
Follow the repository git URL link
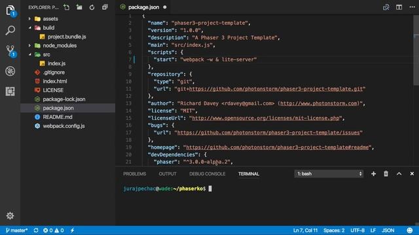tap(276, 89)
